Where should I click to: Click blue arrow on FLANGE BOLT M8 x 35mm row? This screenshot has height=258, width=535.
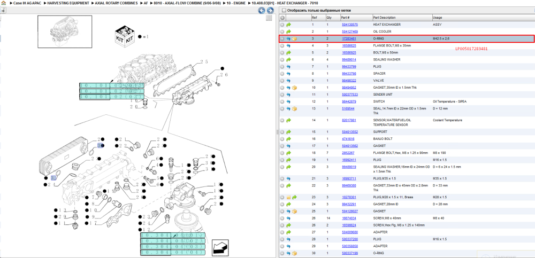pyautogui.click(x=288, y=45)
